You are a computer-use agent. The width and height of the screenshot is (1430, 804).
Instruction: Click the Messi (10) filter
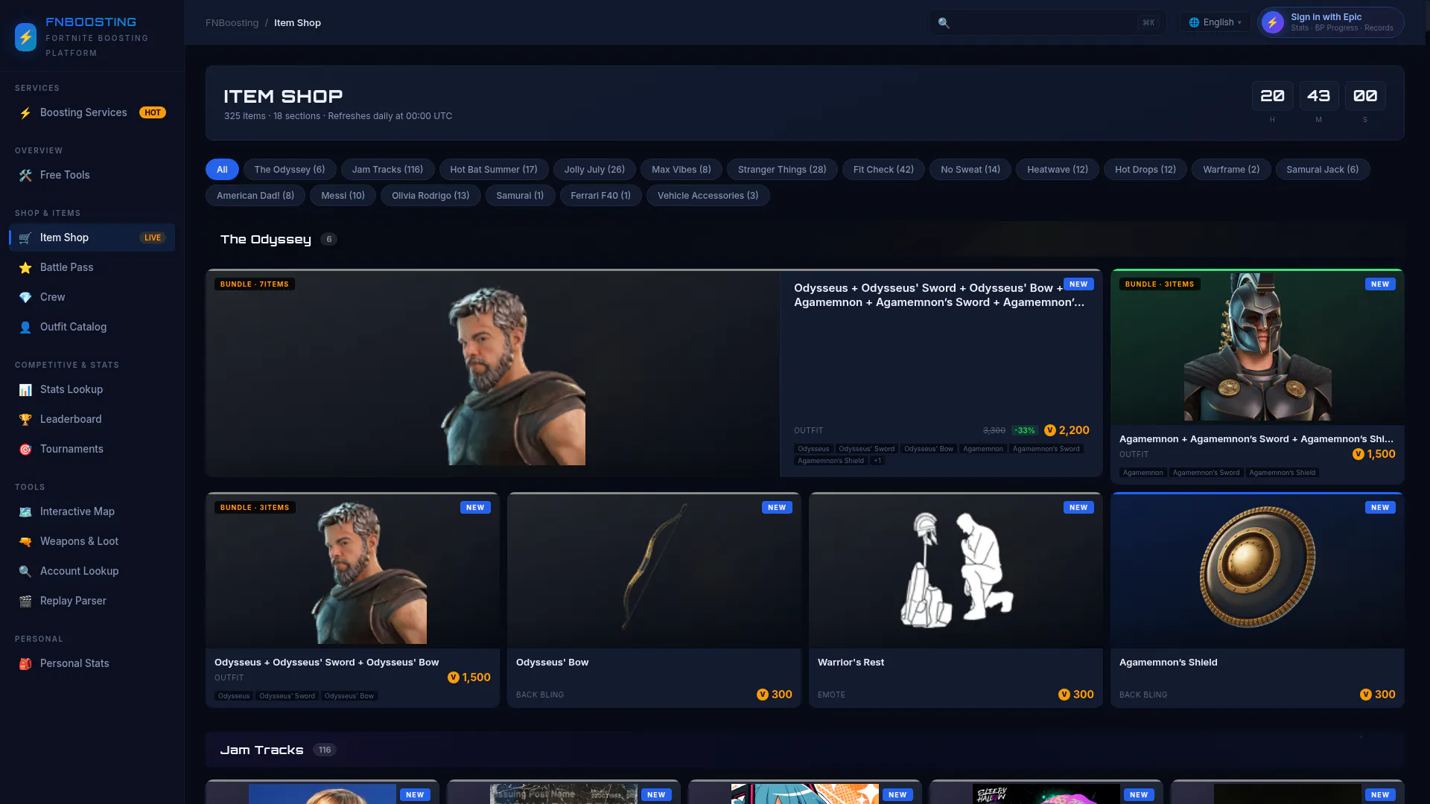click(x=343, y=196)
